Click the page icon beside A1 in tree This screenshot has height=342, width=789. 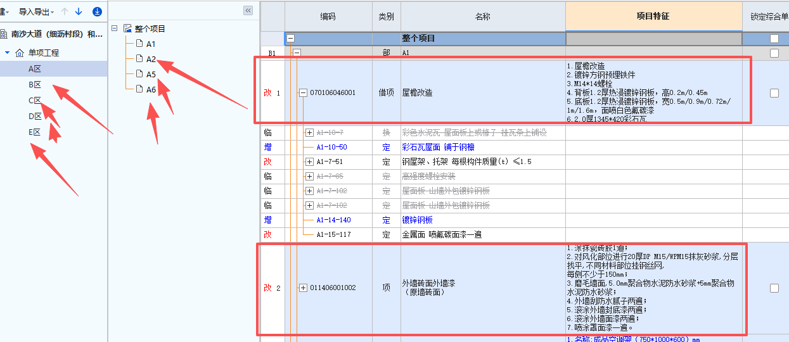point(139,44)
